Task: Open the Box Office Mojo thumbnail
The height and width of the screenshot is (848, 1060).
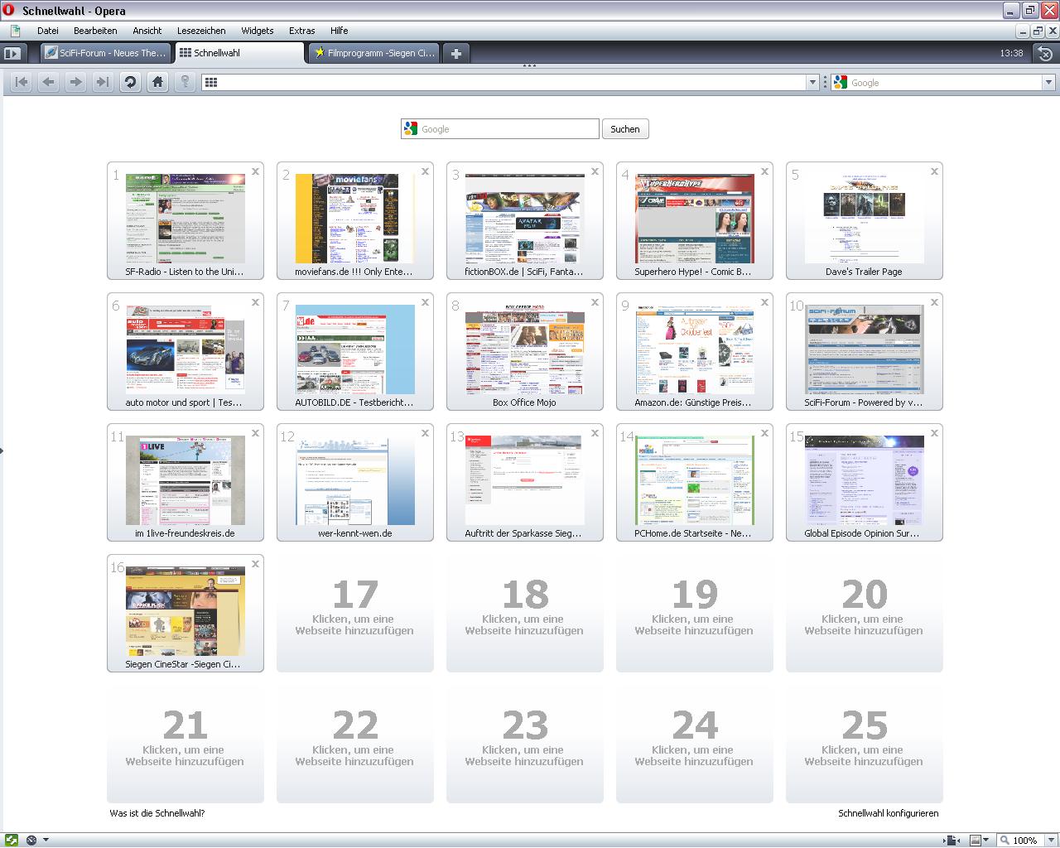Action: [x=524, y=353]
